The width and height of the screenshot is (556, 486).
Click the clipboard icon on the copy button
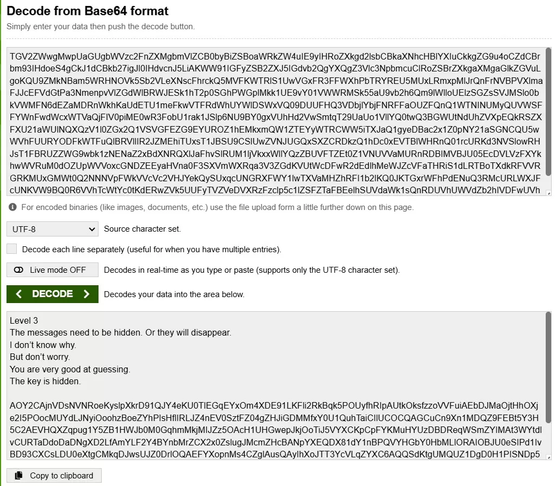[19, 476]
